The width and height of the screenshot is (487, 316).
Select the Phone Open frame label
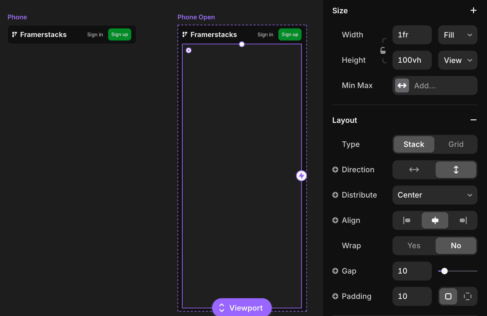click(x=196, y=17)
